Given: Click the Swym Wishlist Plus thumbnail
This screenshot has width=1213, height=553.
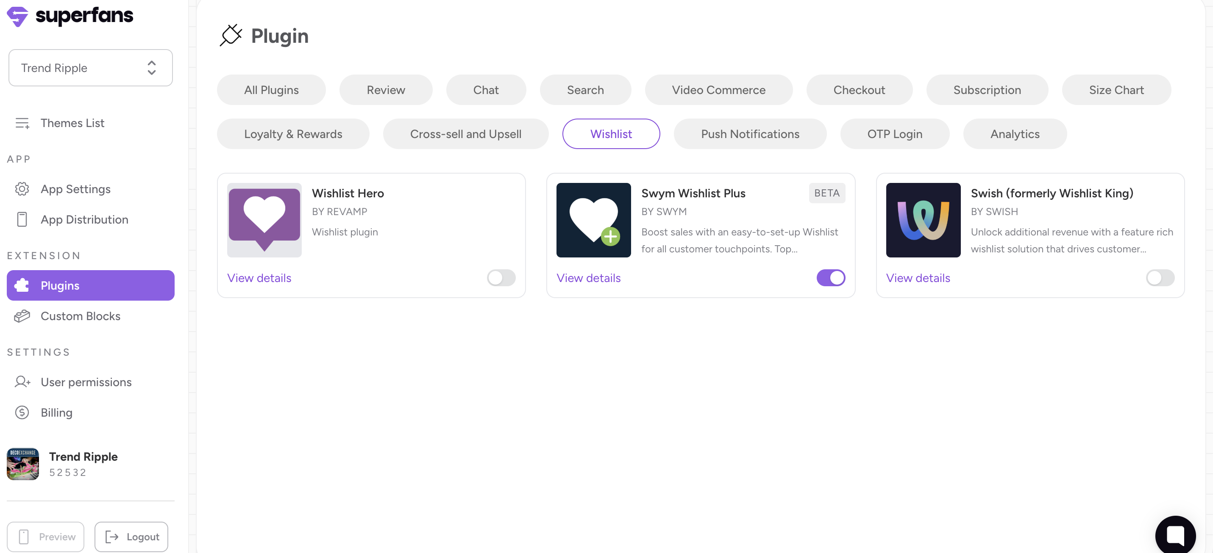Looking at the screenshot, I should point(593,220).
